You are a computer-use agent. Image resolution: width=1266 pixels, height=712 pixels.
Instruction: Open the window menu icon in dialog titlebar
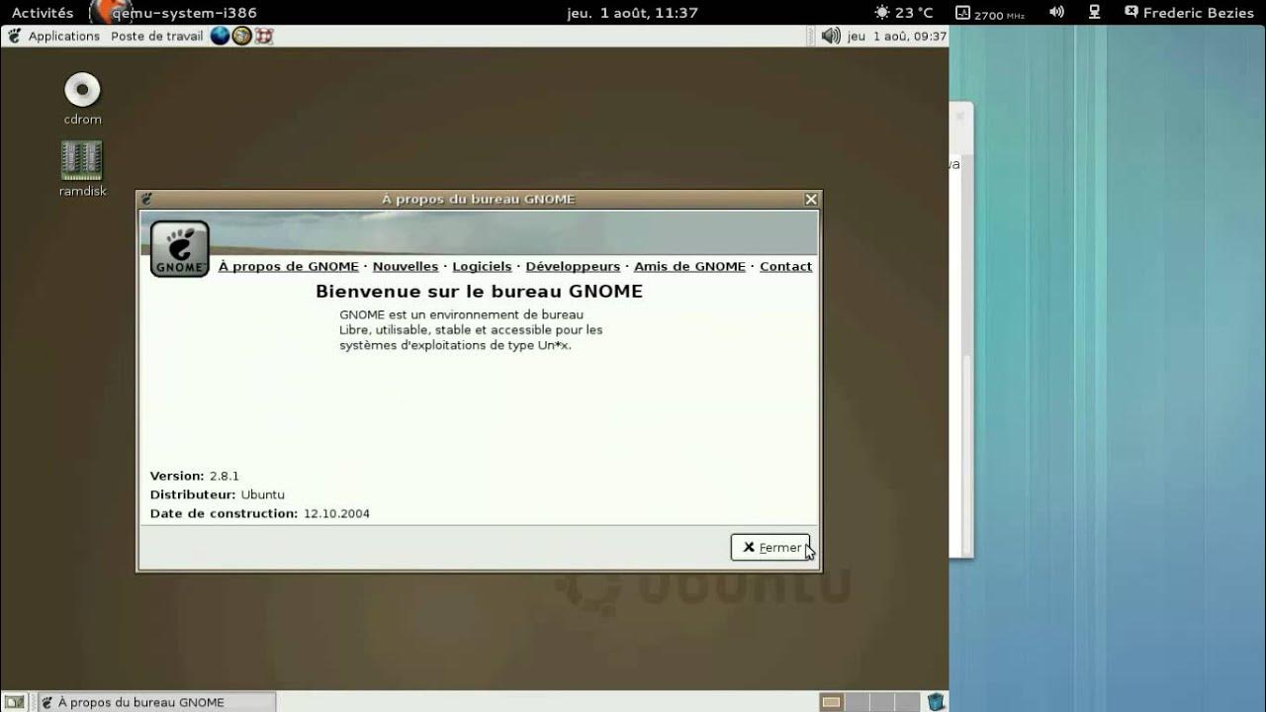(x=146, y=199)
